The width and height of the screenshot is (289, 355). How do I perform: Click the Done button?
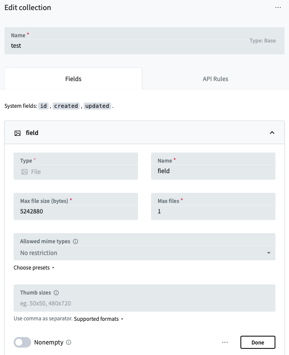click(258, 342)
